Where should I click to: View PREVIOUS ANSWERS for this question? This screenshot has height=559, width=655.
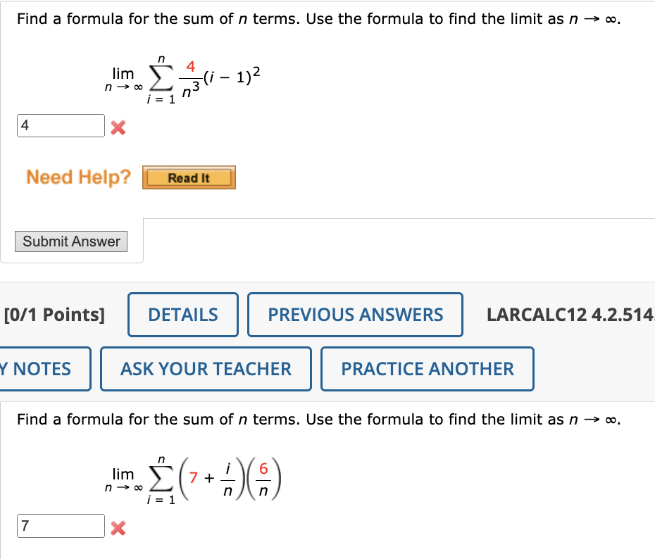pyautogui.click(x=354, y=314)
